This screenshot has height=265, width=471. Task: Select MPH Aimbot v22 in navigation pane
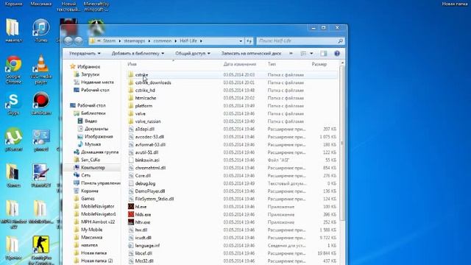pos(98,222)
